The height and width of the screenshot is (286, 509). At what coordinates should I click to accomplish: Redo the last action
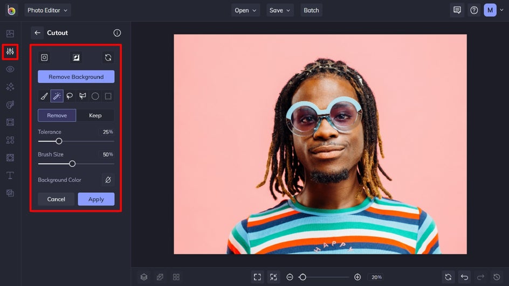[480, 277]
